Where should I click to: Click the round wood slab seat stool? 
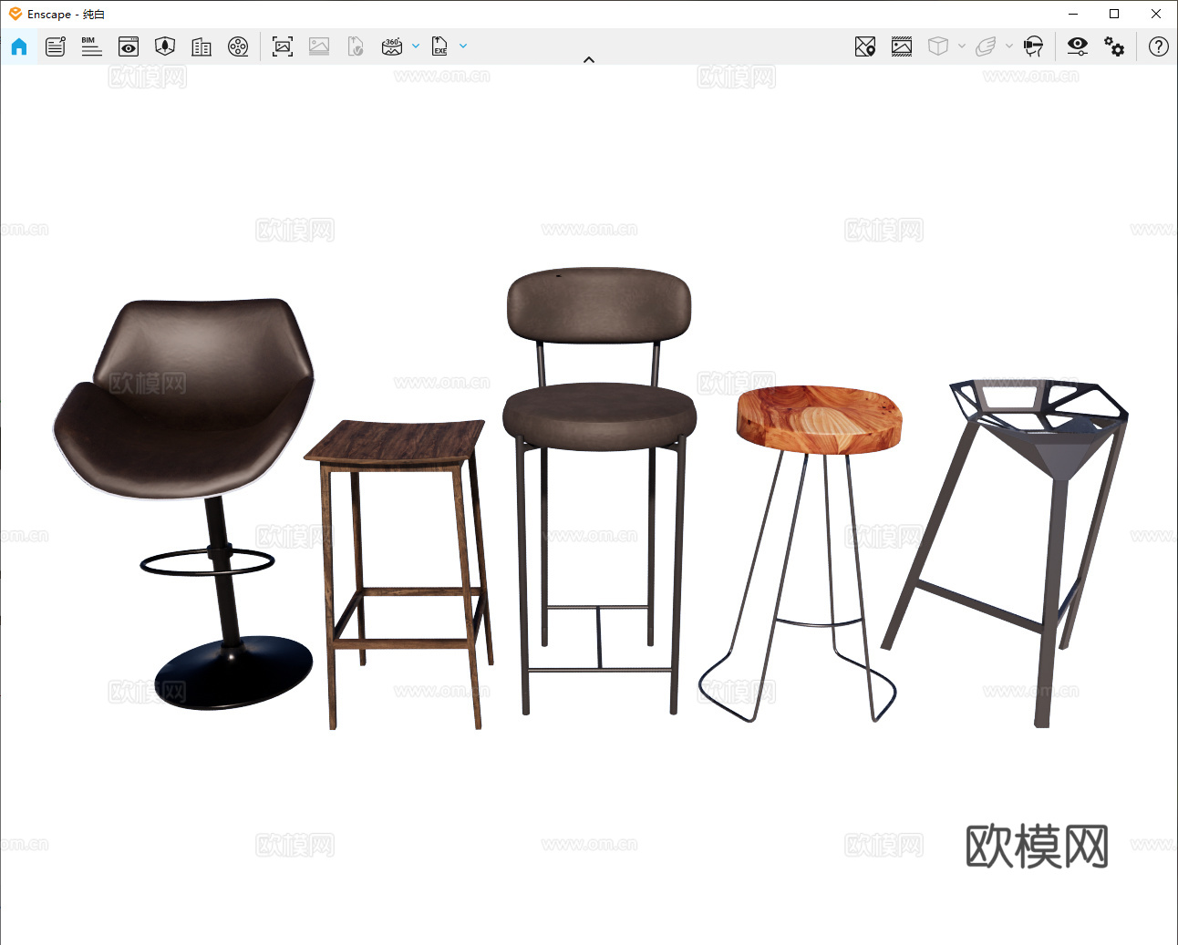click(x=817, y=421)
